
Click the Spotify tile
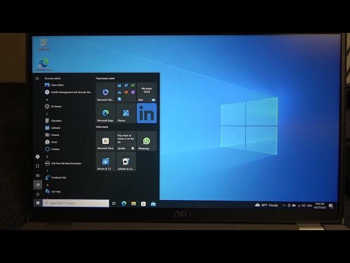pos(126,141)
